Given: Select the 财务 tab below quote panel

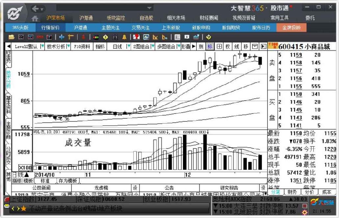Looking at the screenshot, I should click(x=292, y=192).
